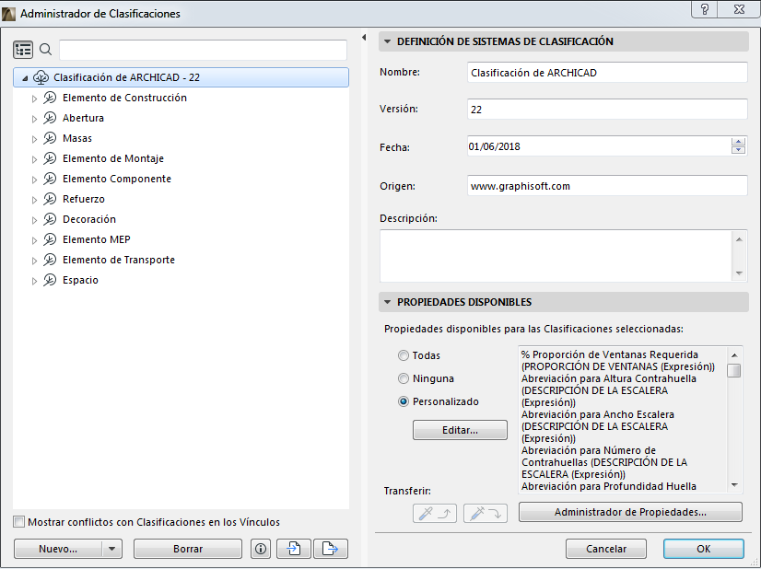Screen dimensions: 761x569
Task: Expand the Abertura tree item
Action: point(35,118)
